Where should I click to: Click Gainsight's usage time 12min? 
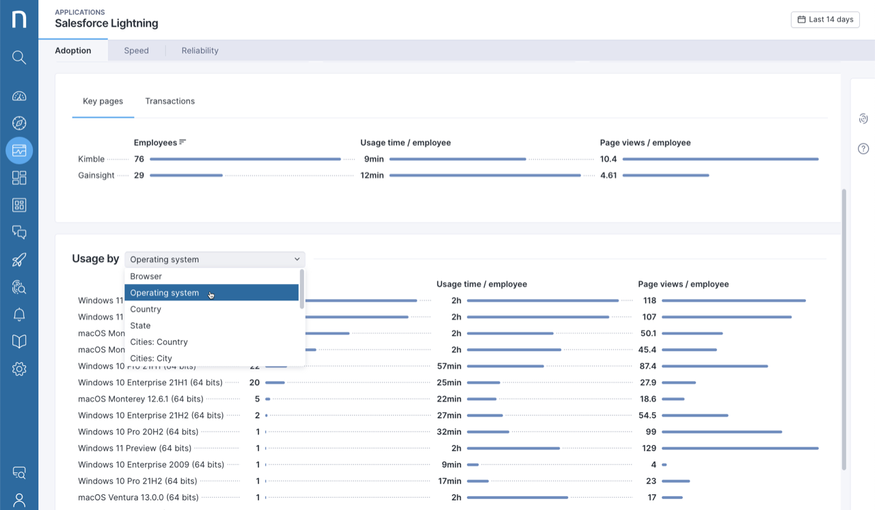pyautogui.click(x=372, y=175)
